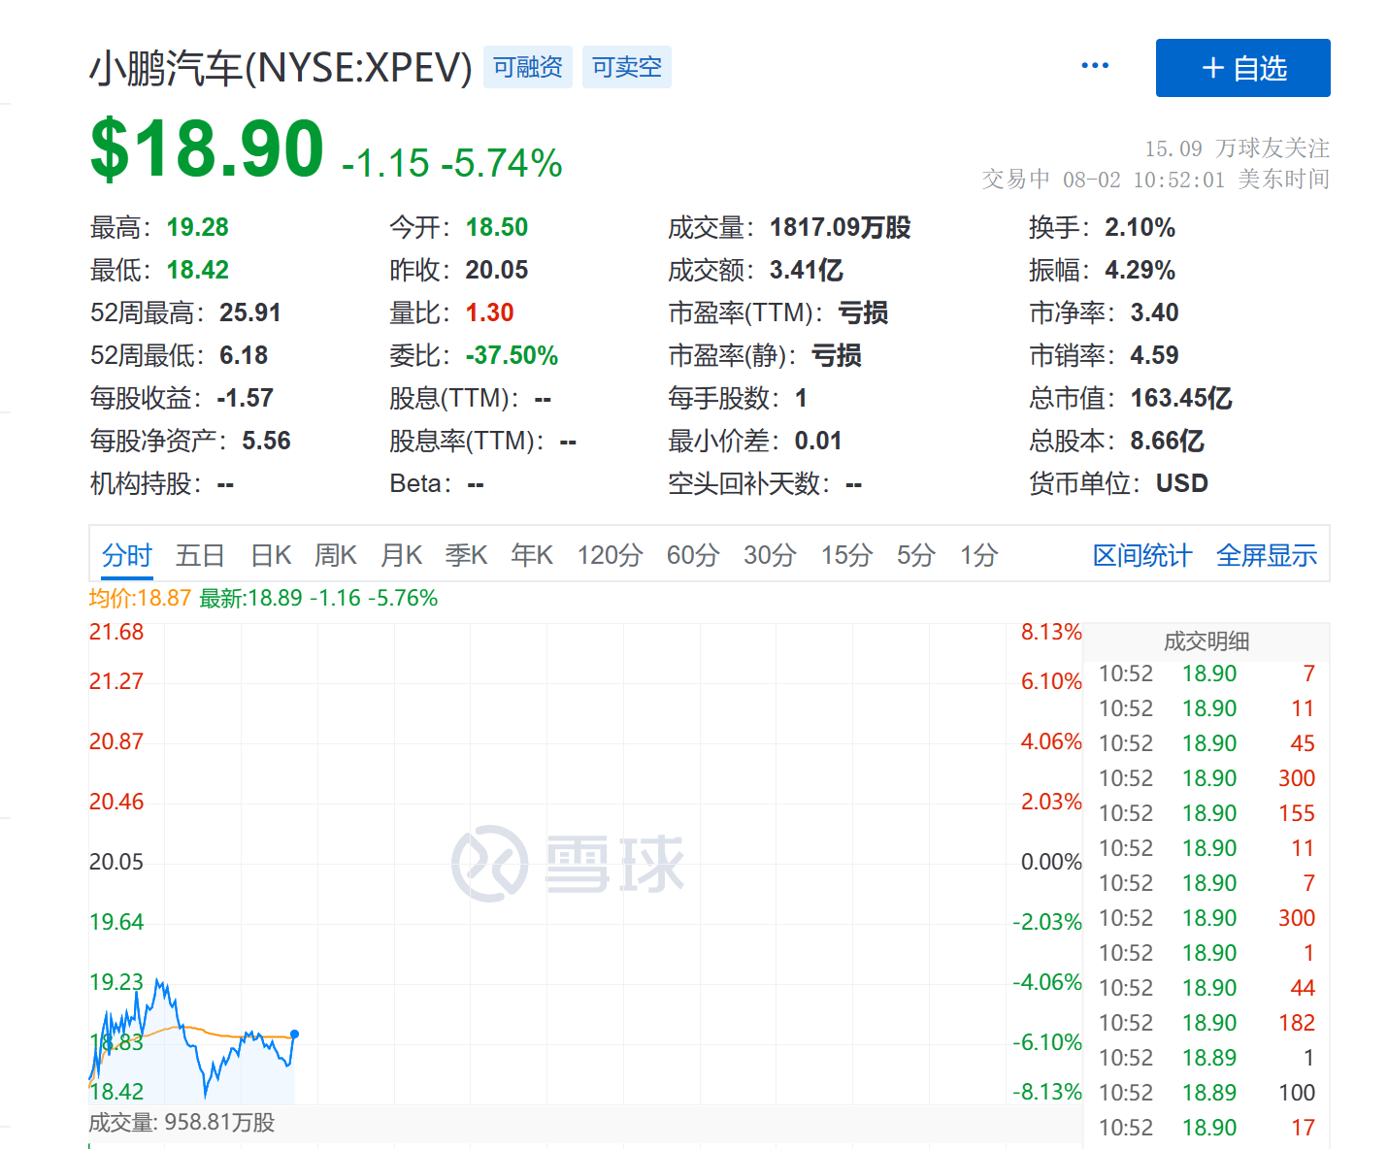Click the 总市值 value 163.45亿
This screenshot has height=1149, width=1388.
[1181, 398]
